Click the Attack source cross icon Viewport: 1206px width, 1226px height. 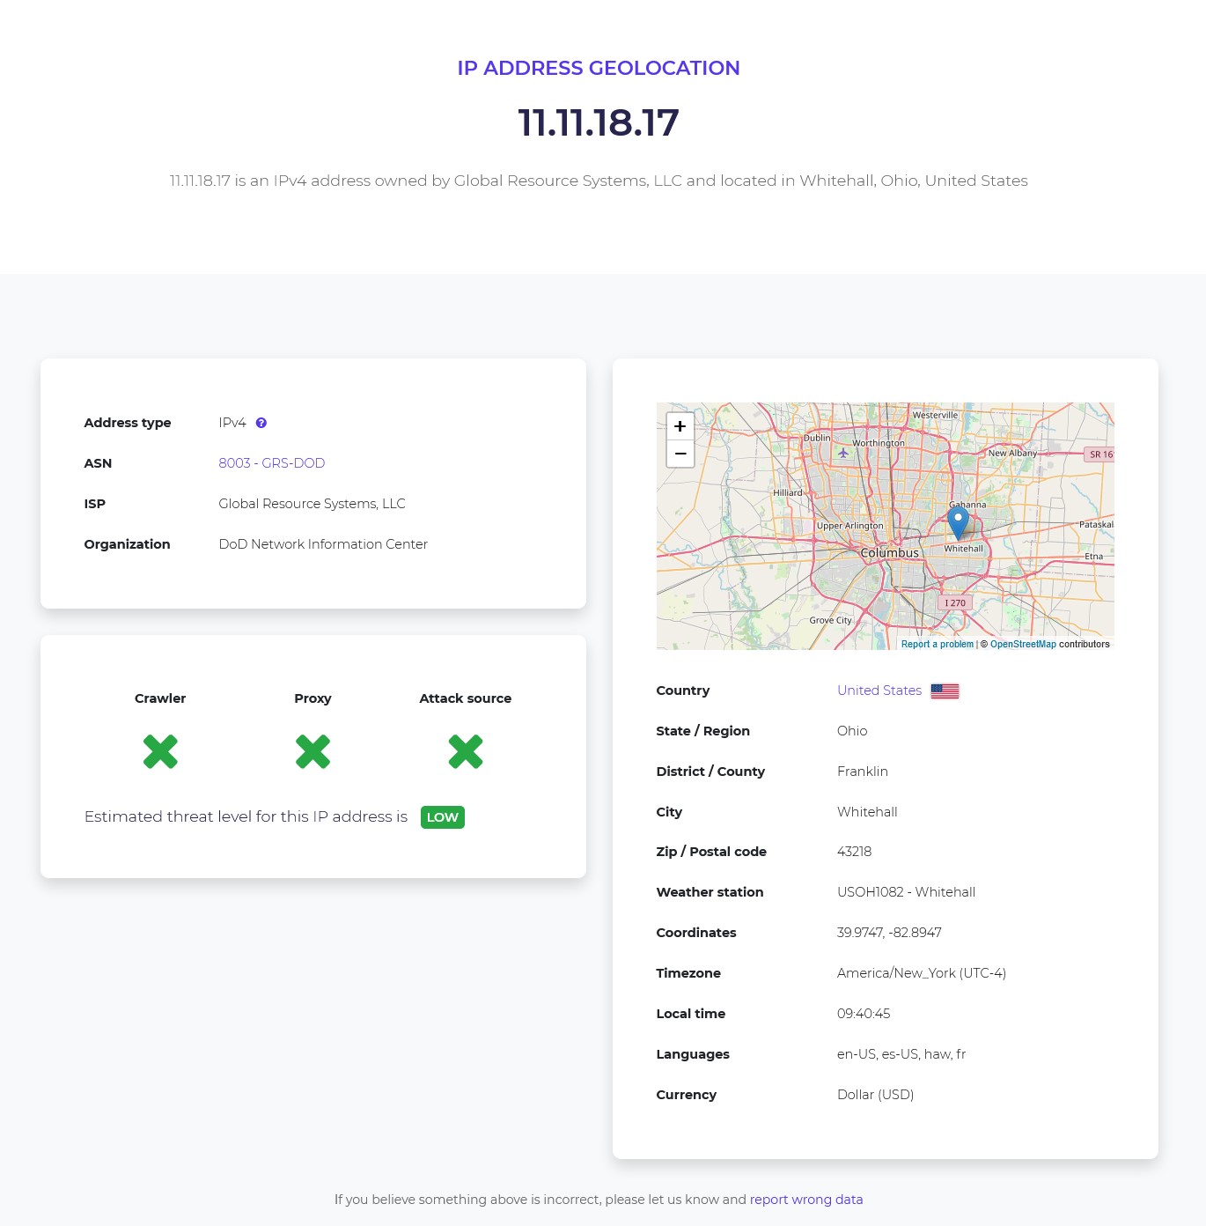466,751
